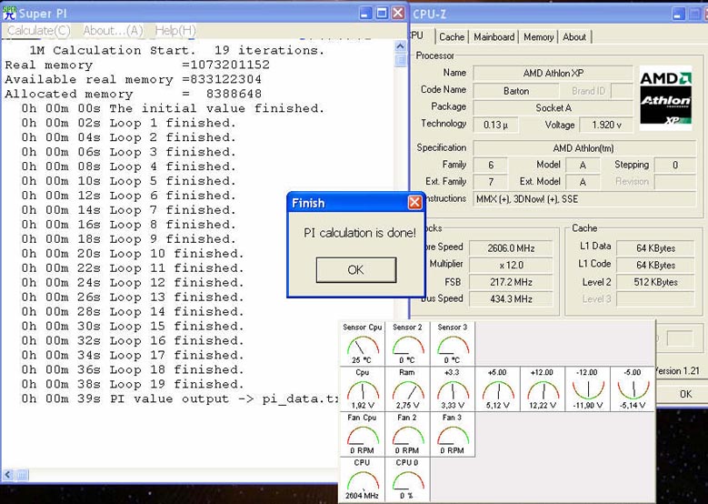The width and height of the screenshot is (708, 504).
Task: Click the Ext. Family value 7
Action: [x=491, y=182]
